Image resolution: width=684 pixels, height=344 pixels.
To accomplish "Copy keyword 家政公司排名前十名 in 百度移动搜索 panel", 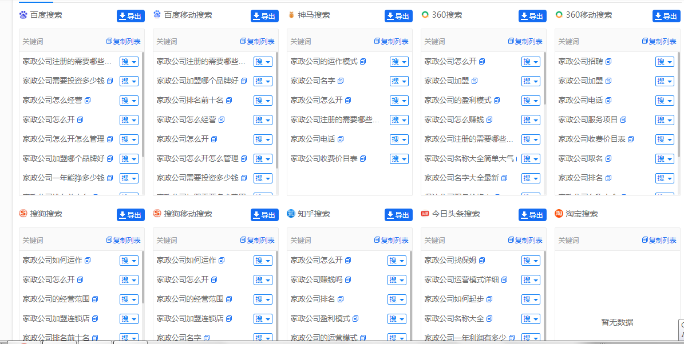I will (229, 100).
